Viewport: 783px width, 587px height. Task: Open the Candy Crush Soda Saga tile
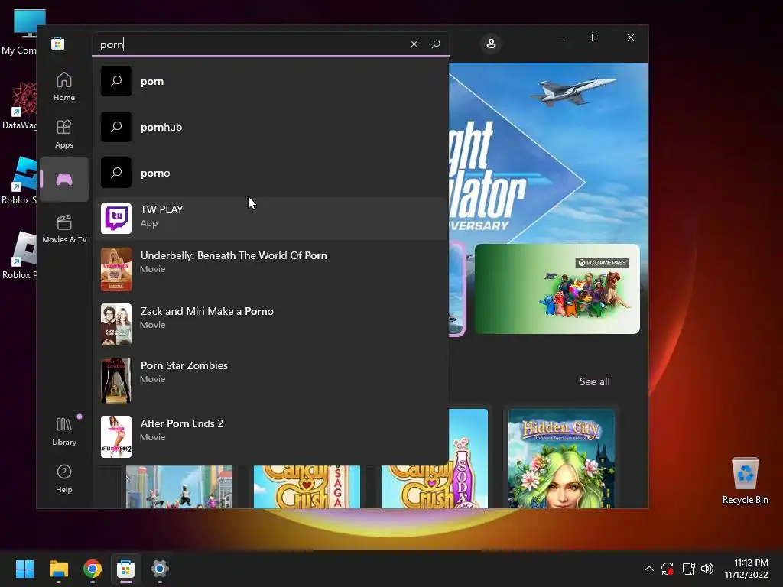click(x=434, y=487)
